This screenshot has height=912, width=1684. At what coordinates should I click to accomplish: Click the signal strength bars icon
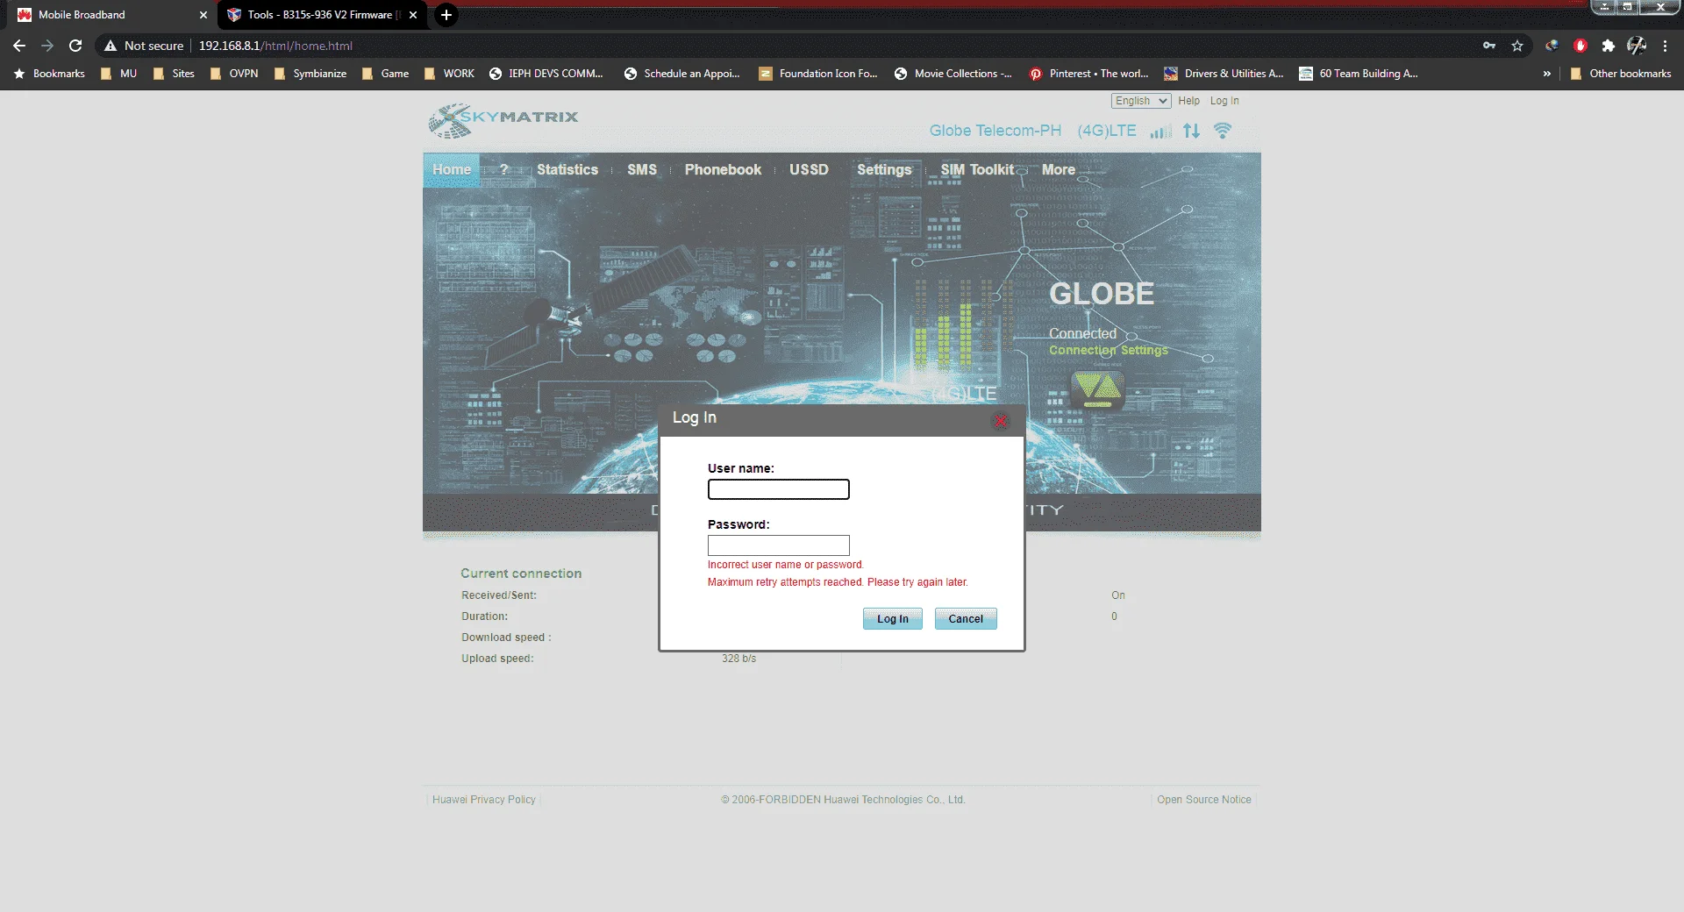coord(1160,132)
